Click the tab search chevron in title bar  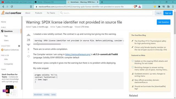click(154, 2)
